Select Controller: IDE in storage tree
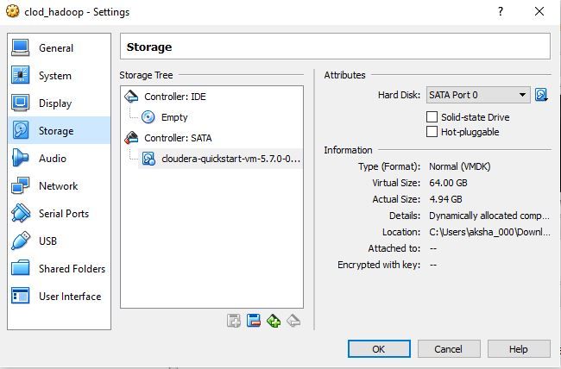Viewport: 561px width, 369px height. click(x=174, y=97)
